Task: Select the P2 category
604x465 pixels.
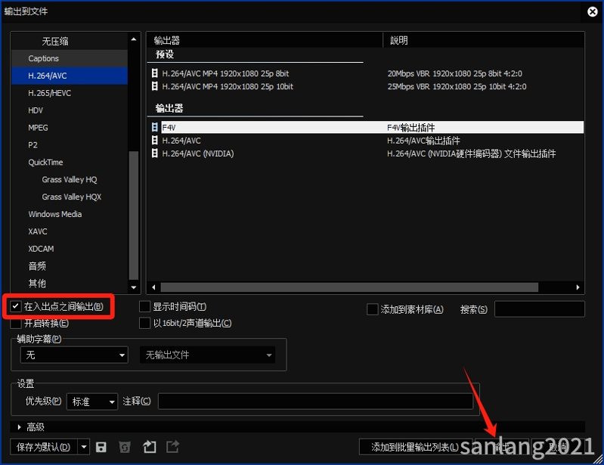Action: pyautogui.click(x=70, y=145)
